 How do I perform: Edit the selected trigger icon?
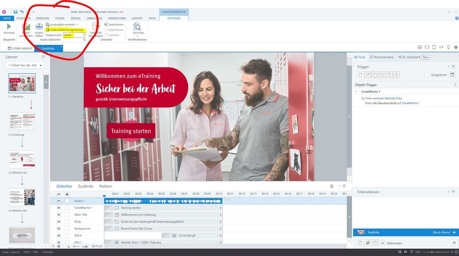368,75
